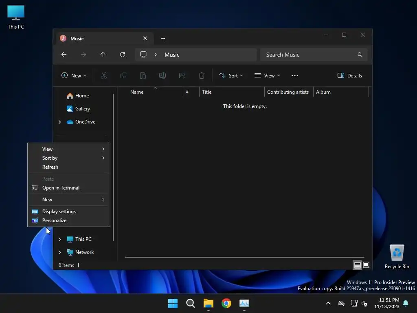
Task: Click File Explorer in the taskbar
Action: click(208, 303)
